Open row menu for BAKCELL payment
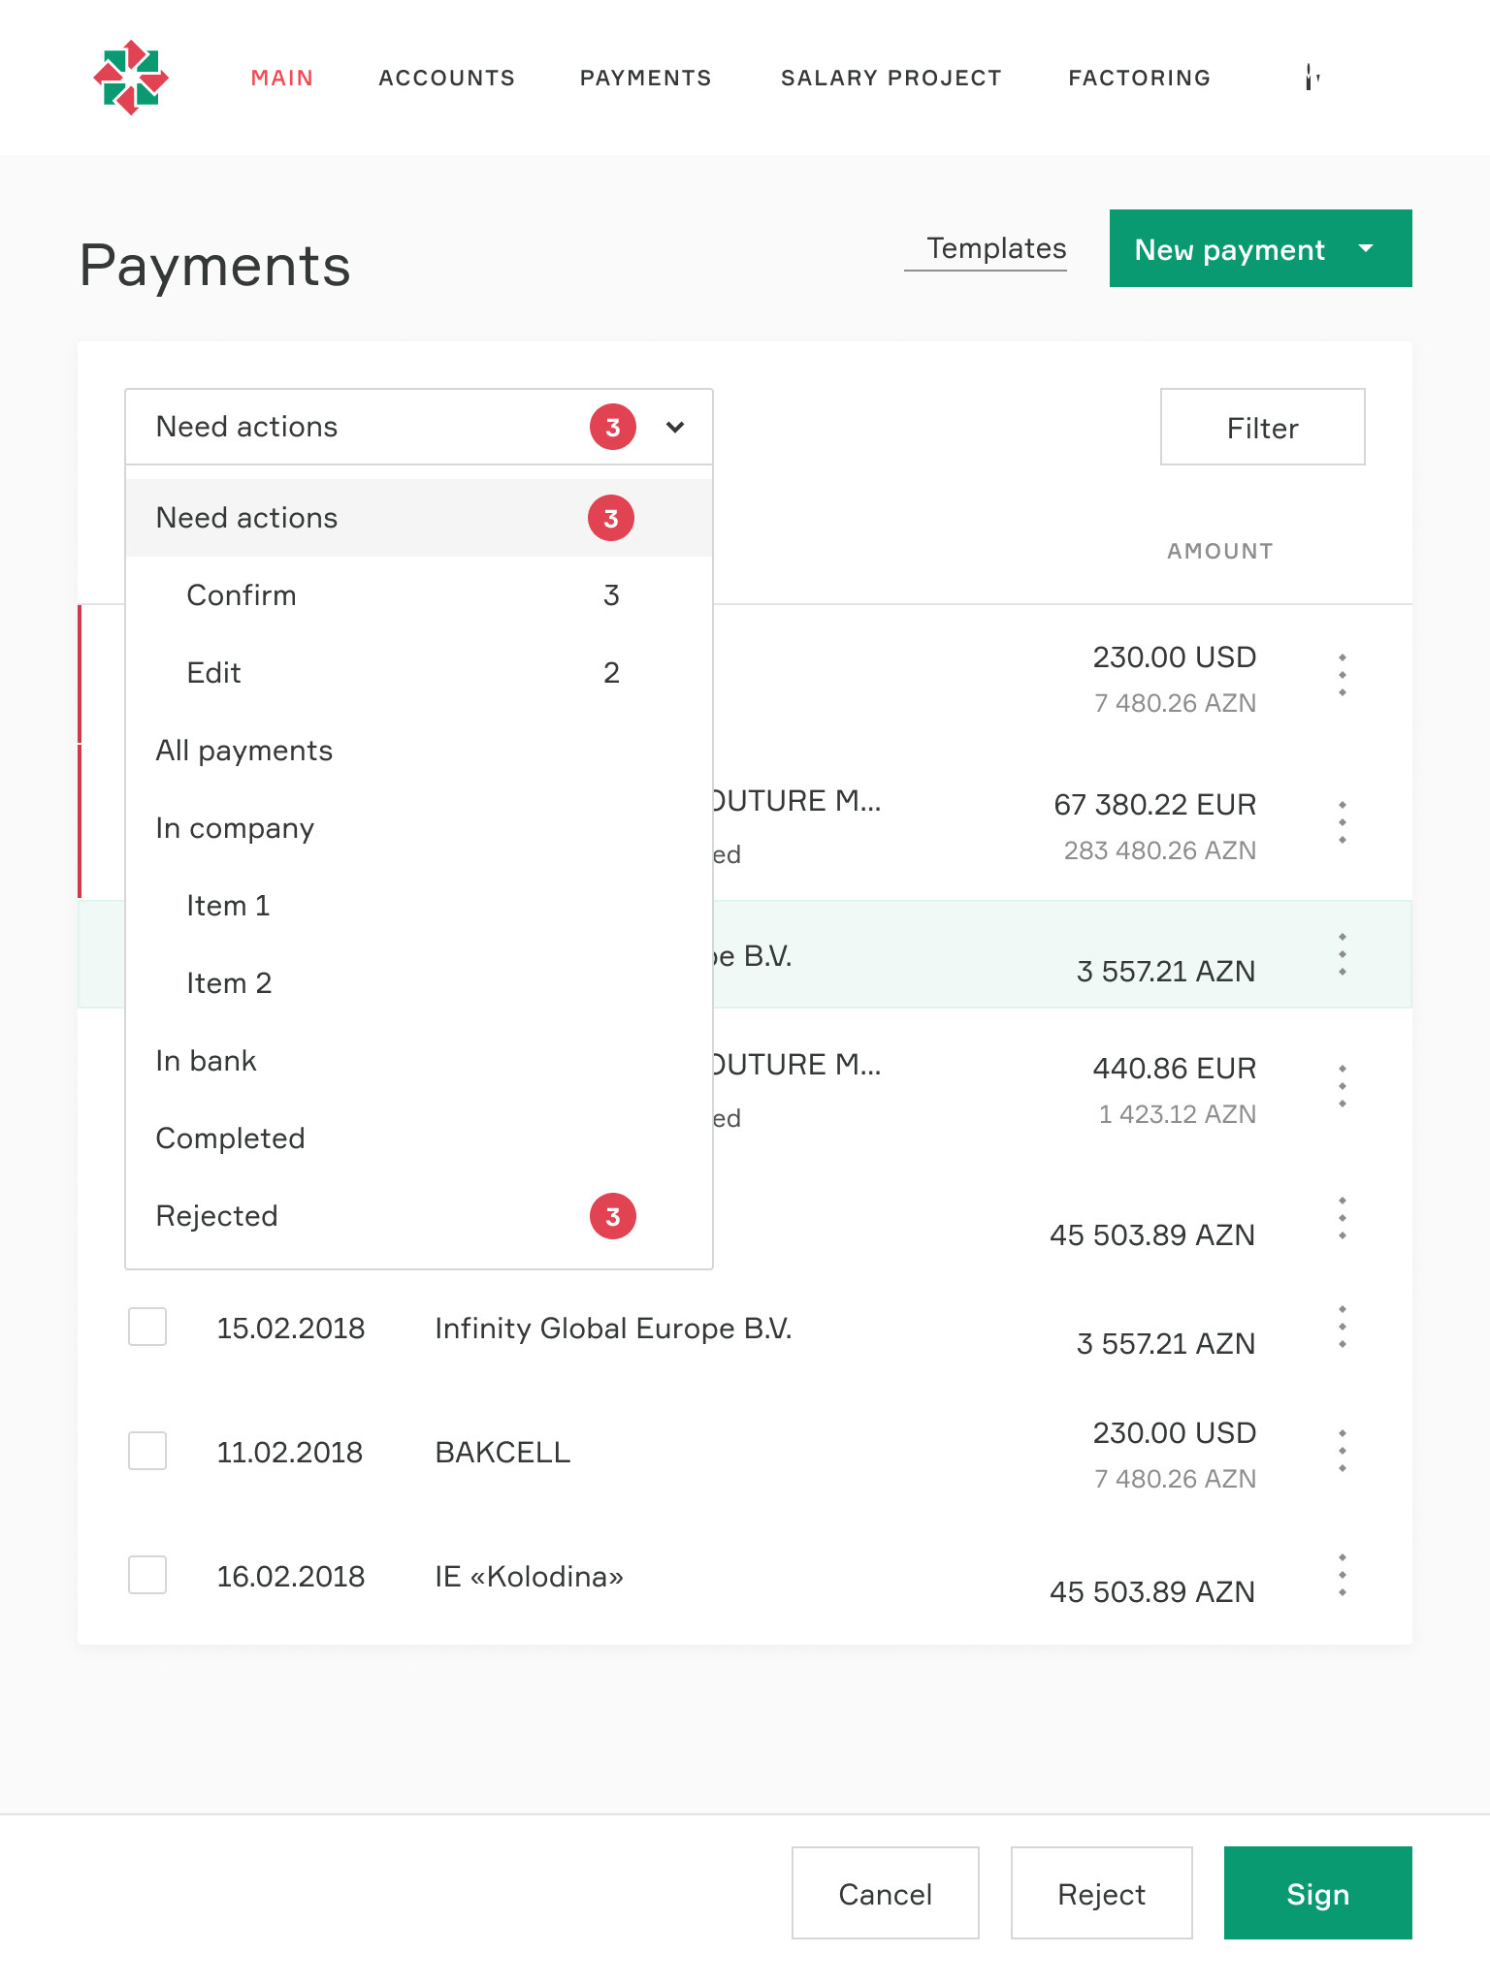Viewport: 1490px width, 1986px height. (x=1343, y=1452)
